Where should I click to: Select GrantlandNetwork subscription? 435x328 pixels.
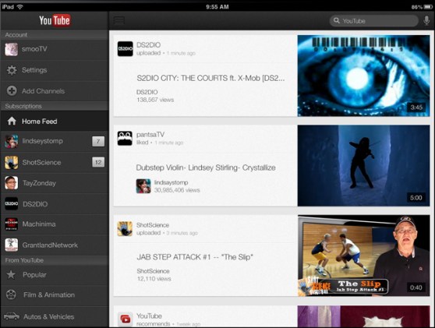click(x=55, y=245)
